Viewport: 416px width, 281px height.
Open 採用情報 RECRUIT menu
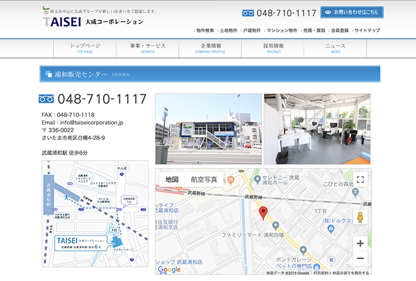(273, 49)
